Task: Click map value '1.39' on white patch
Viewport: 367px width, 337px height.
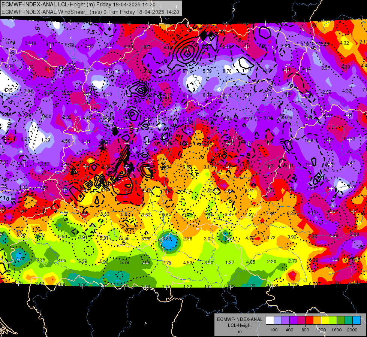Action: pyautogui.click(x=46, y=140)
